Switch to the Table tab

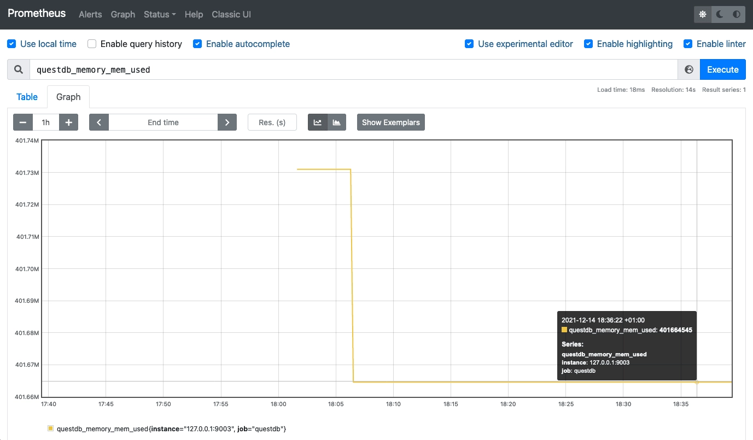pyautogui.click(x=27, y=96)
